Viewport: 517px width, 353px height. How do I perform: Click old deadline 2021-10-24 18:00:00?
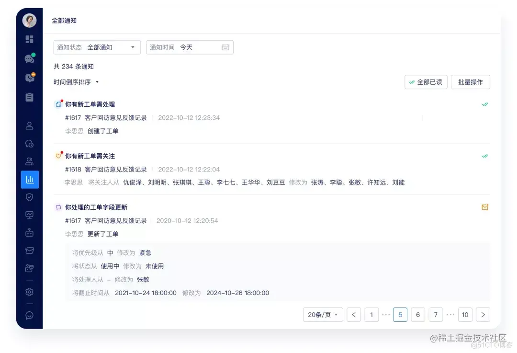[146, 293]
